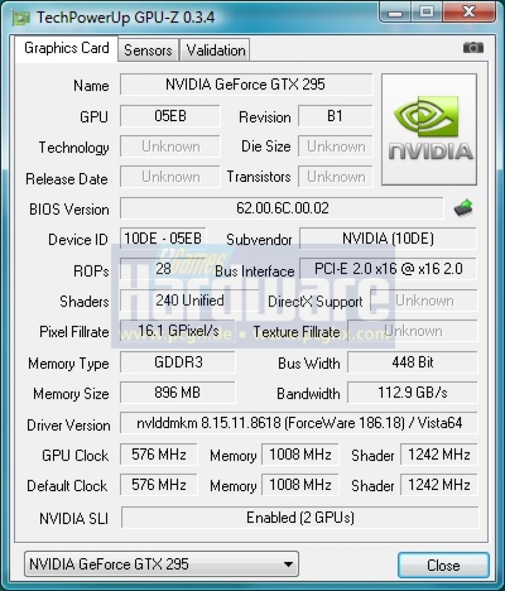Click Default Clock row Shader 1242 MHz
This screenshot has height=591, width=505.
[439, 485]
